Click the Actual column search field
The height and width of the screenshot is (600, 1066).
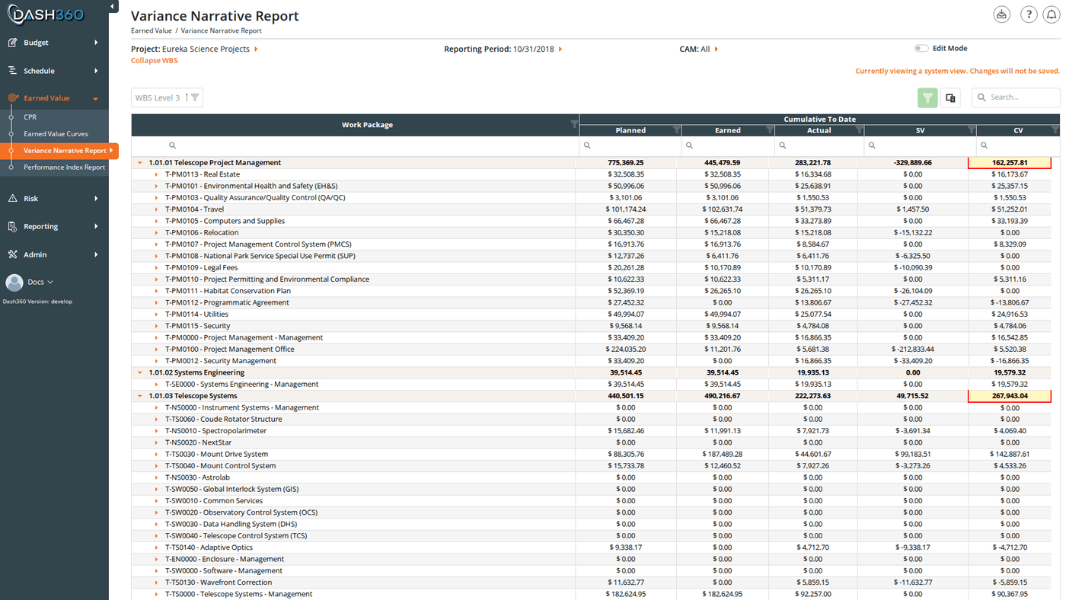tap(819, 145)
